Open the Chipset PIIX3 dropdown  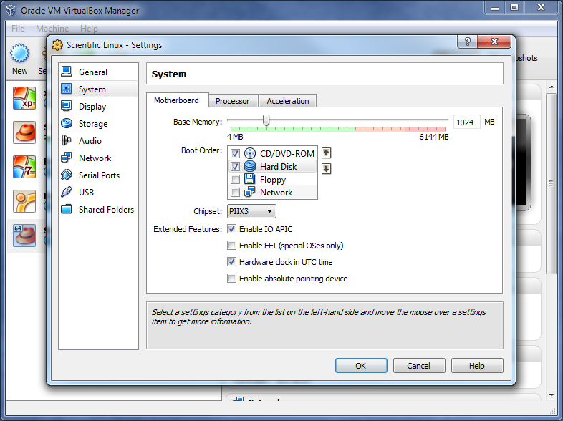[x=251, y=211]
